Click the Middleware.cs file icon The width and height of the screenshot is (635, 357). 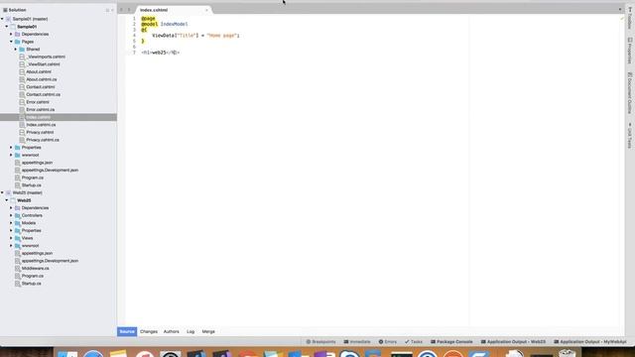tap(18, 269)
